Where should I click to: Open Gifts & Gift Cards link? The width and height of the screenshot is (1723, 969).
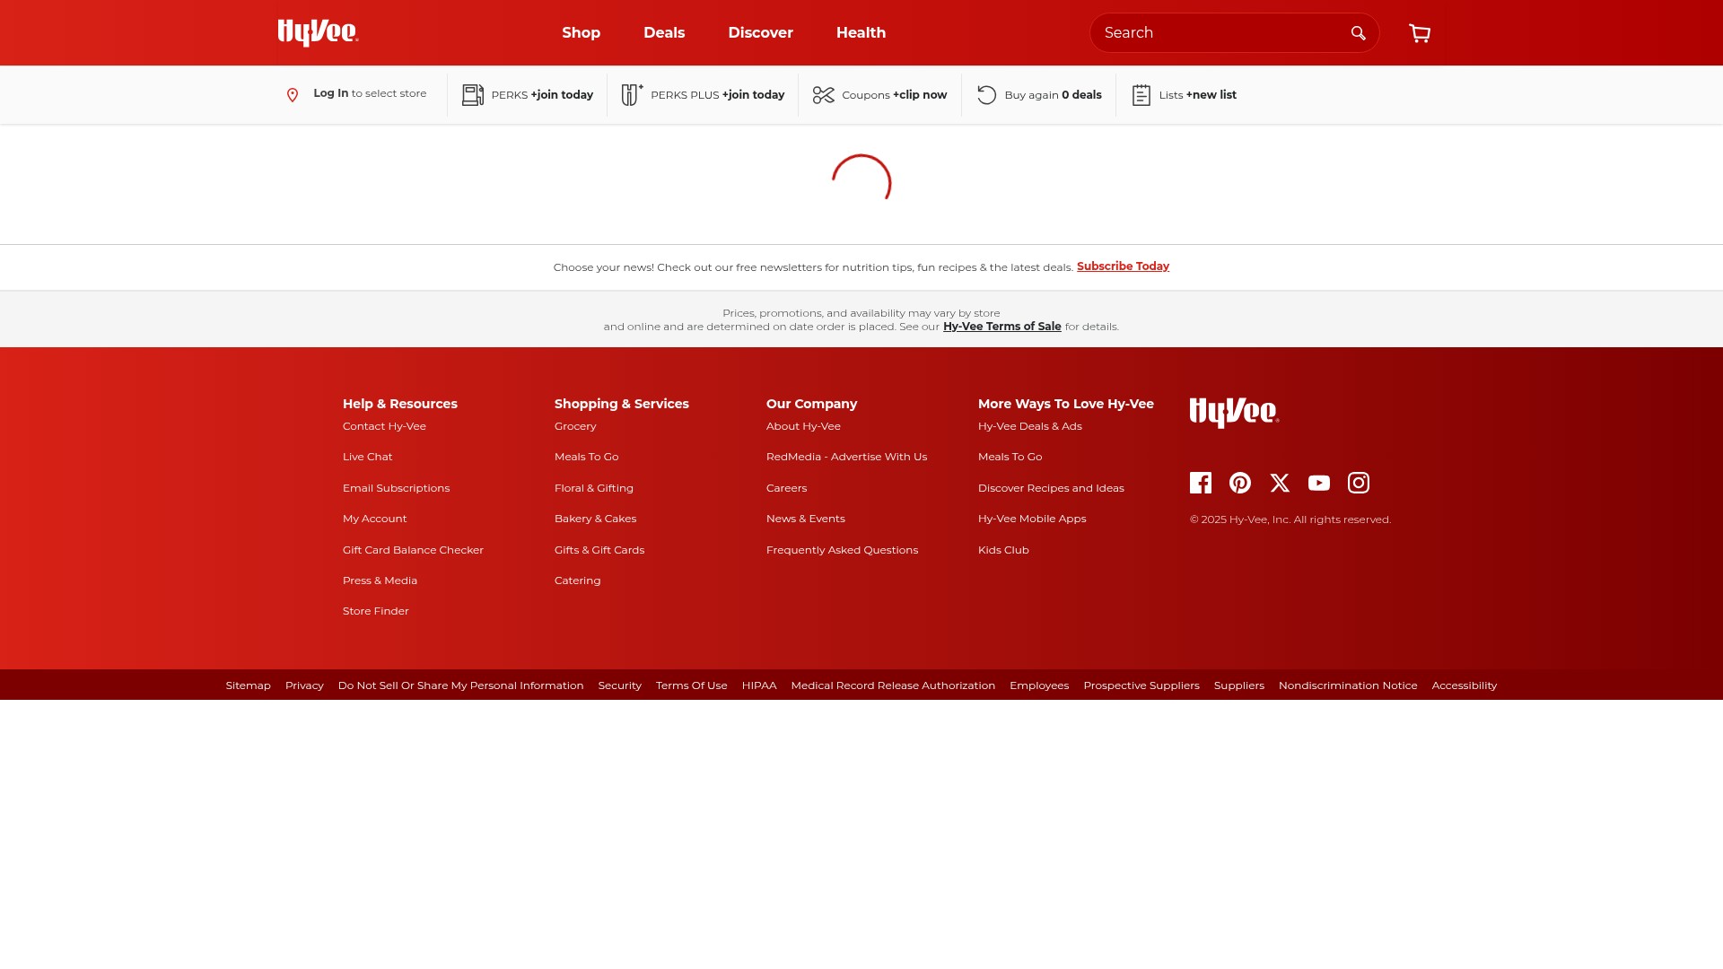click(x=599, y=550)
